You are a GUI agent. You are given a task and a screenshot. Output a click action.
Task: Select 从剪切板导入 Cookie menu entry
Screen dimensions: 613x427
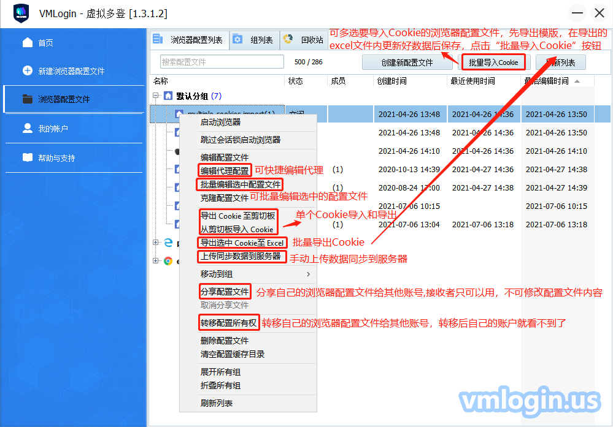pos(237,230)
